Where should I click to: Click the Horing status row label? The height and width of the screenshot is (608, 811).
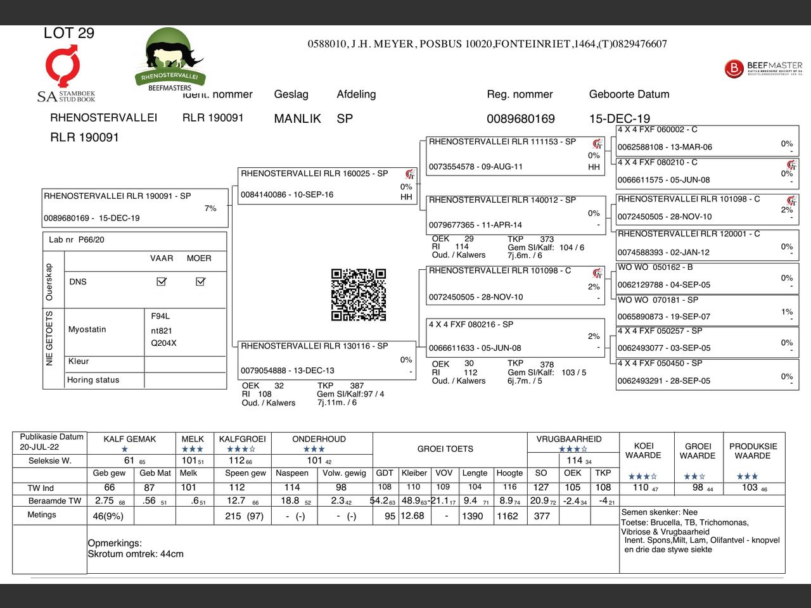[93, 380]
